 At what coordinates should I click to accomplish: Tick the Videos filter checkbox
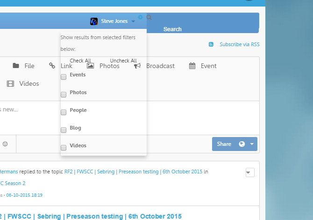(x=64, y=148)
